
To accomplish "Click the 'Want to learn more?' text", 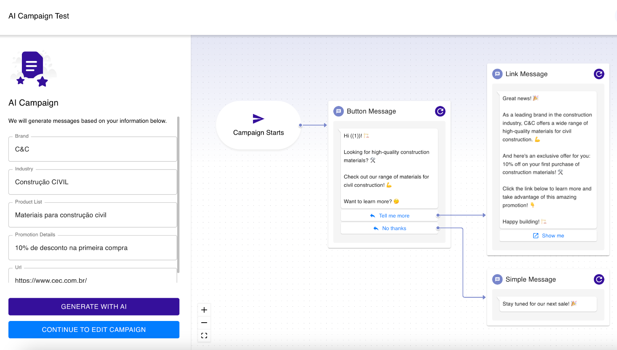I will point(371,202).
